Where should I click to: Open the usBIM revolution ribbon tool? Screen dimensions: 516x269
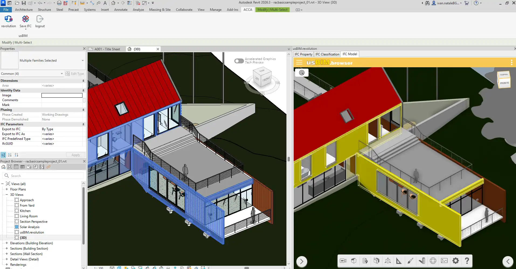tap(9, 19)
